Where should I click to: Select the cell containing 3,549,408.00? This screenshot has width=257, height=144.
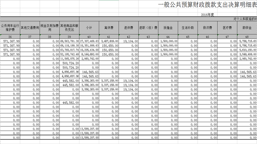[x=247, y=54]
